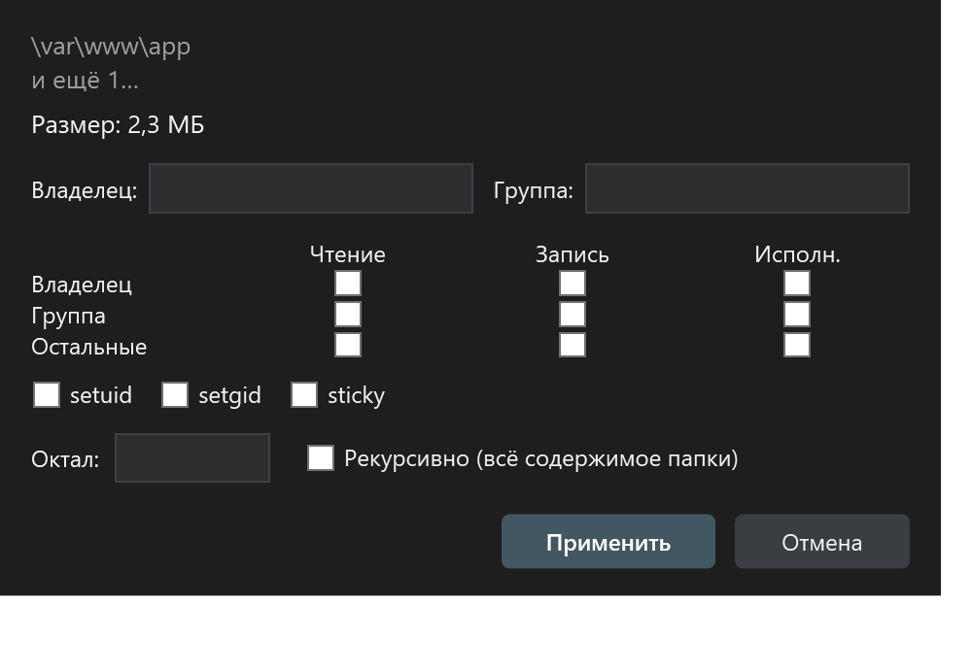Check Владелец read (Чтение) permission checkbox
The height and width of the screenshot is (672, 972).
coord(348,284)
